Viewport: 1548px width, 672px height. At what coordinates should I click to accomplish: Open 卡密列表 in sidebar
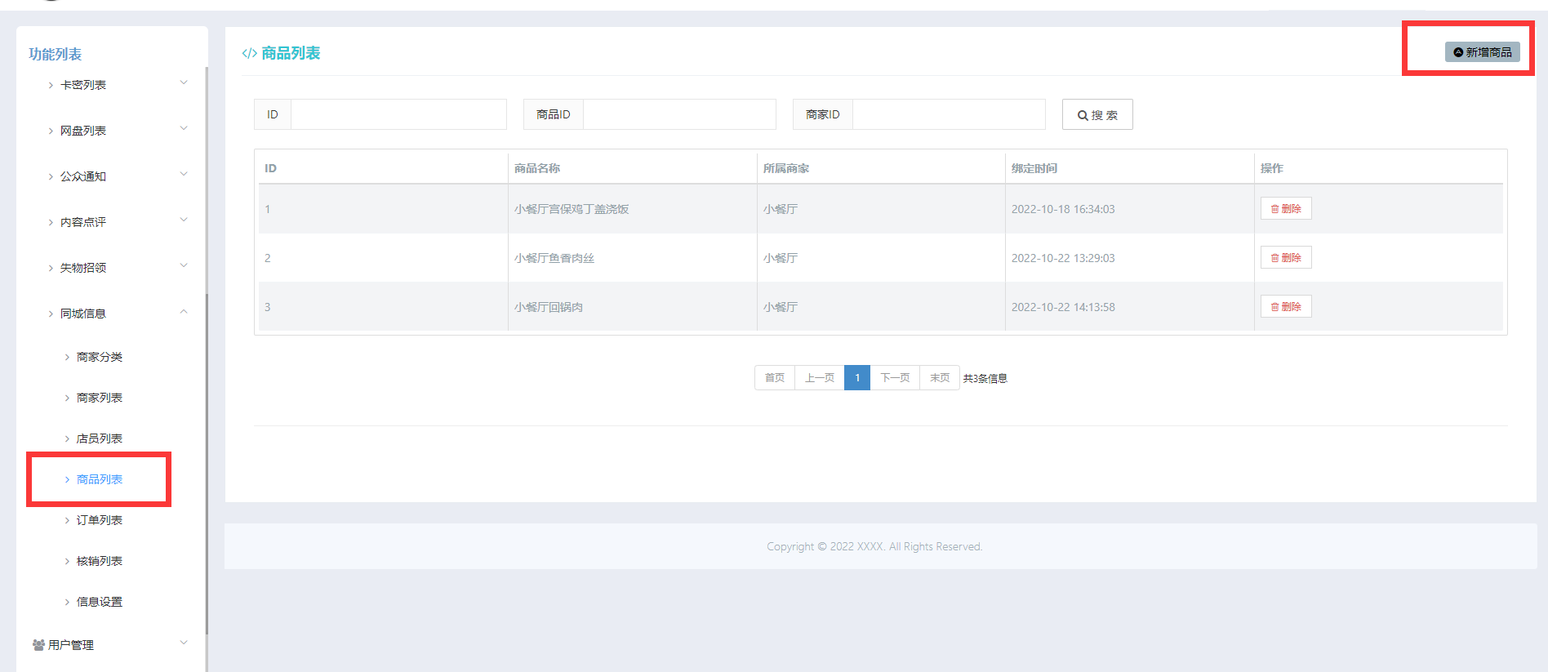[x=82, y=85]
